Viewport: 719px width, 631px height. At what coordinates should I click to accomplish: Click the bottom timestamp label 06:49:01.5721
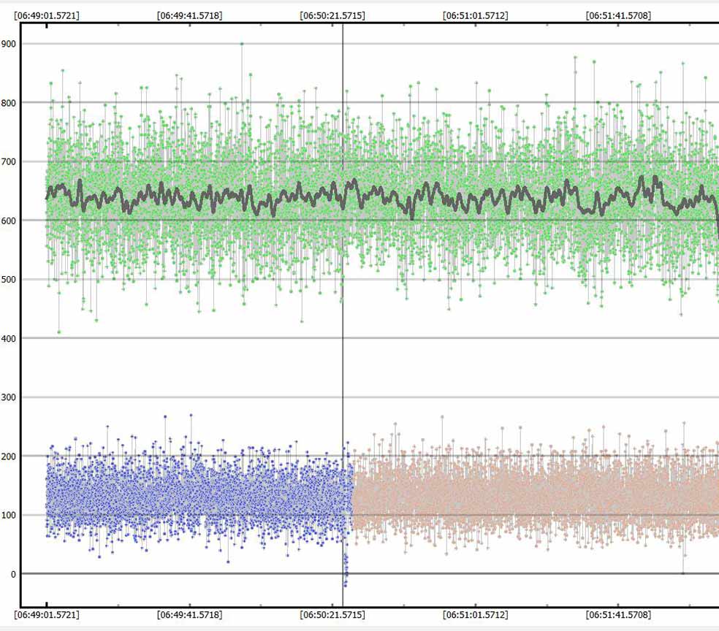pyautogui.click(x=47, y=614)
